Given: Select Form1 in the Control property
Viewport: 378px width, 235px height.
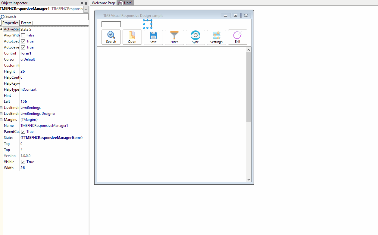Looking at the screenshot, I should point(26,53).
